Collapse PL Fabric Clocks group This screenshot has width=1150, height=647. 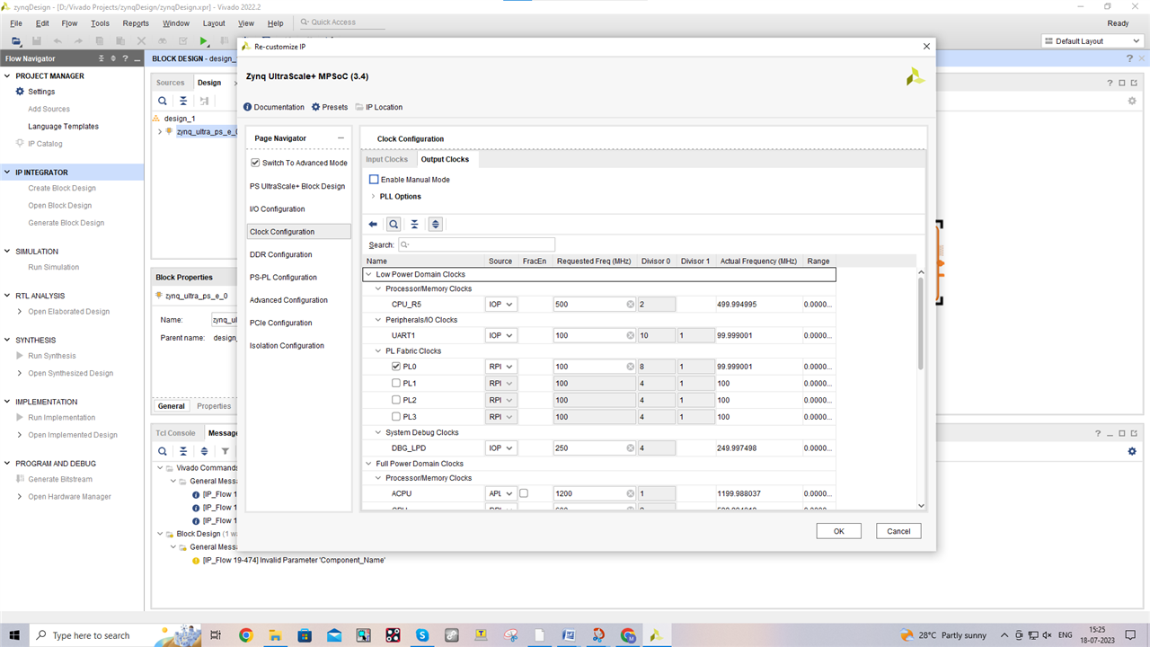[378, 351]
